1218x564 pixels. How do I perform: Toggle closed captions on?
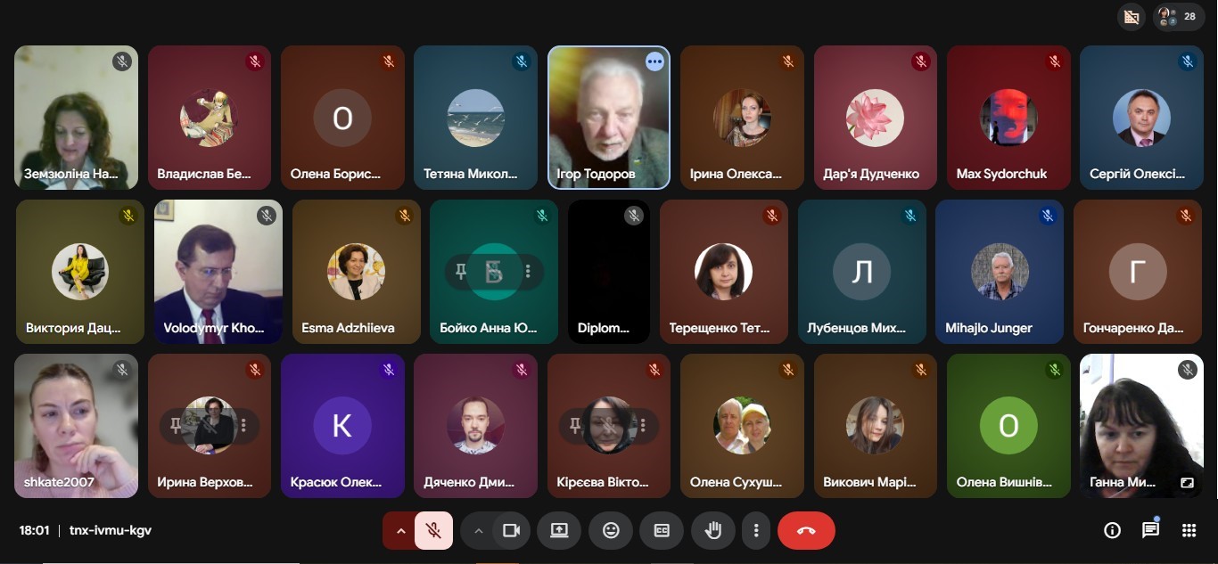pos(662,531)
